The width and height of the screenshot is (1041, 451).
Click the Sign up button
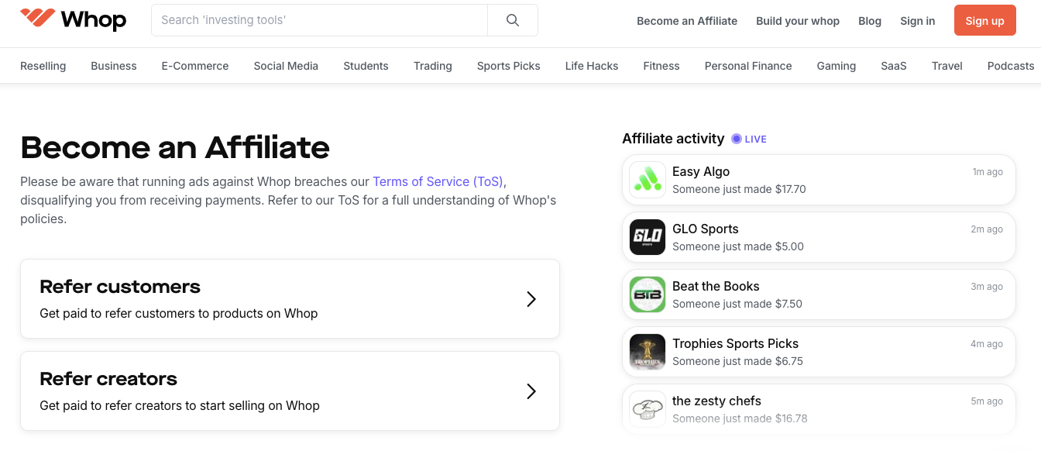coord(984,20)
